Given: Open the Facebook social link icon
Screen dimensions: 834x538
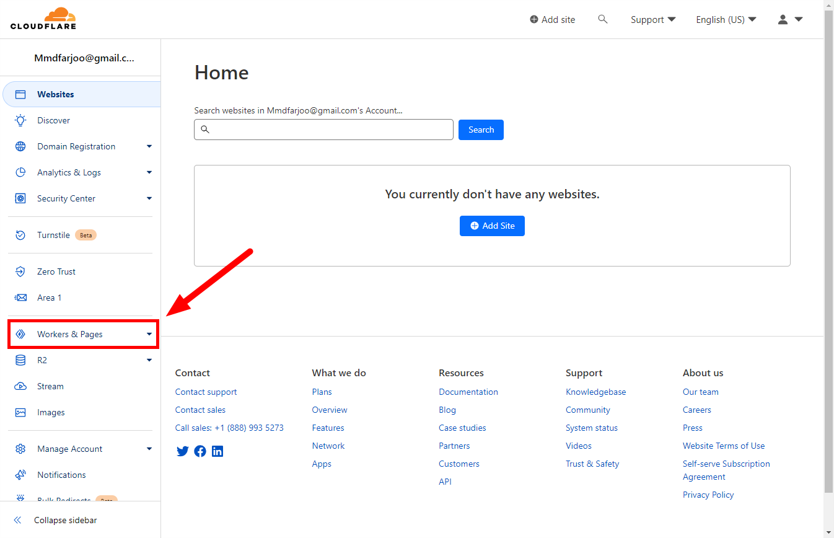Looking at the screenshot, I should coord(200,451).
